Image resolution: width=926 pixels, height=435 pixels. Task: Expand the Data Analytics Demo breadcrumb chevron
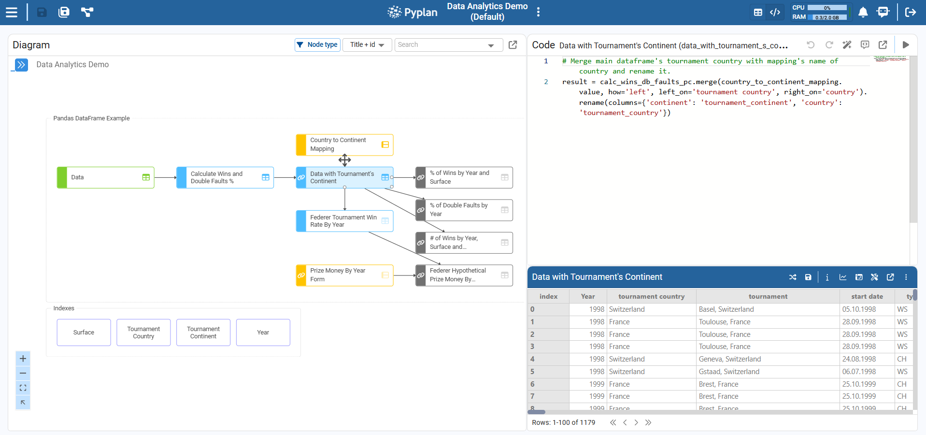click(21, 65)
